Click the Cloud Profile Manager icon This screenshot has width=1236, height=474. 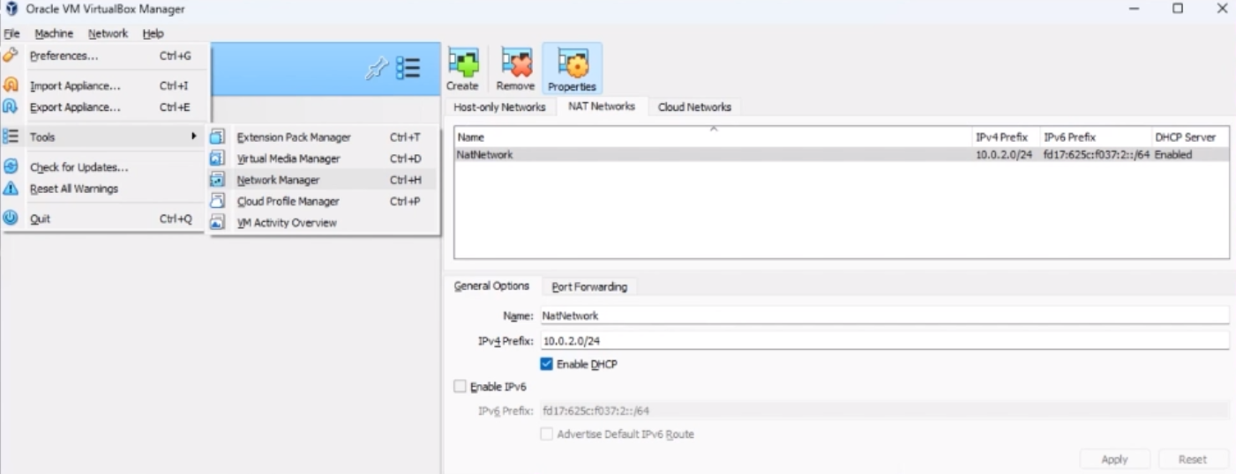pyautogui.click(x=219, y=201)
